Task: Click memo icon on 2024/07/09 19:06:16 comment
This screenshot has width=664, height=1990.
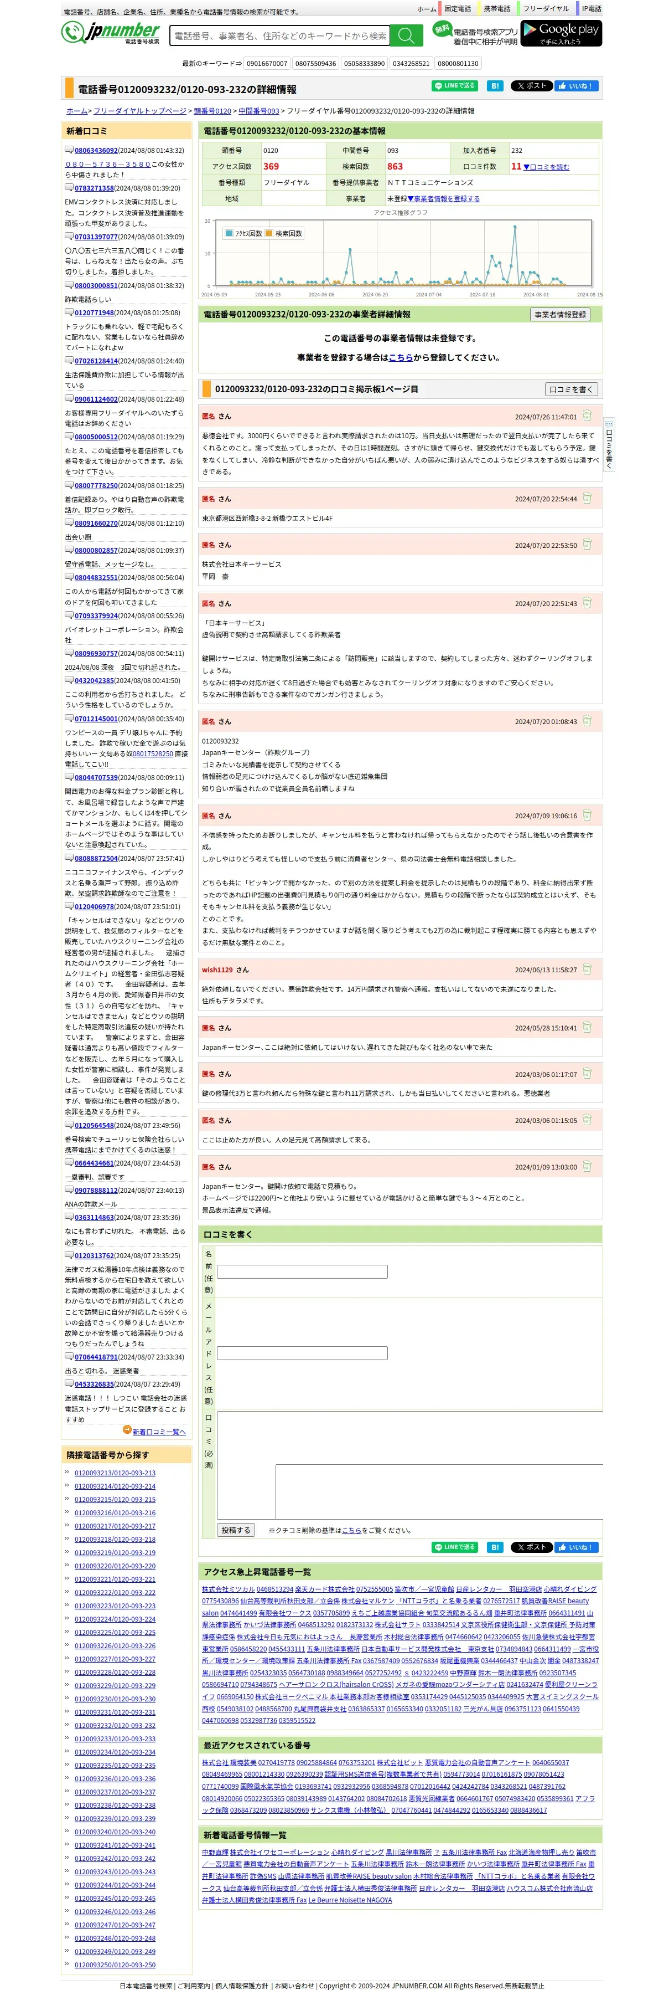Action: pyautogui.click(x=587, y=815)
